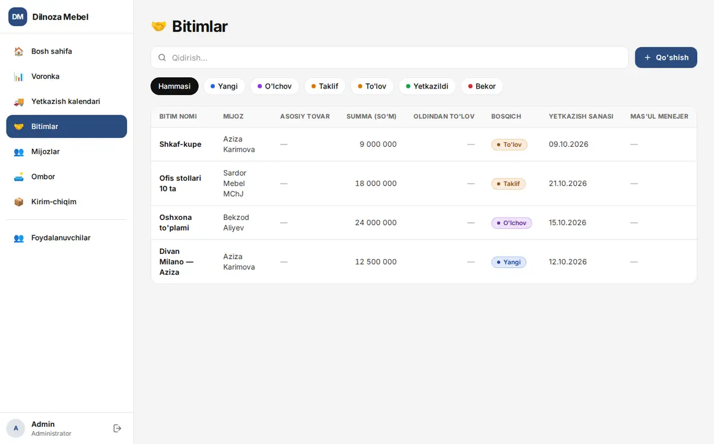Image resolution: width=714 pixels, height=444 pixels.
Task: Click the logout icon next to Admin
Action: tap(117, 429)
